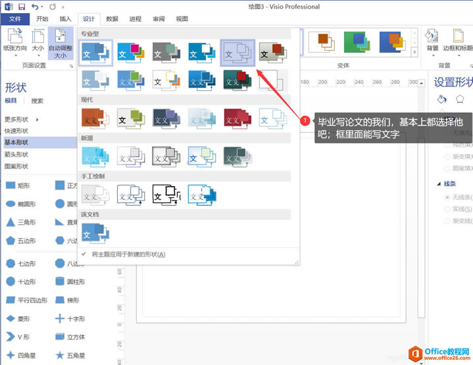
Task: Apply the orange variant swatch in 变体
Action: (322, 42)
